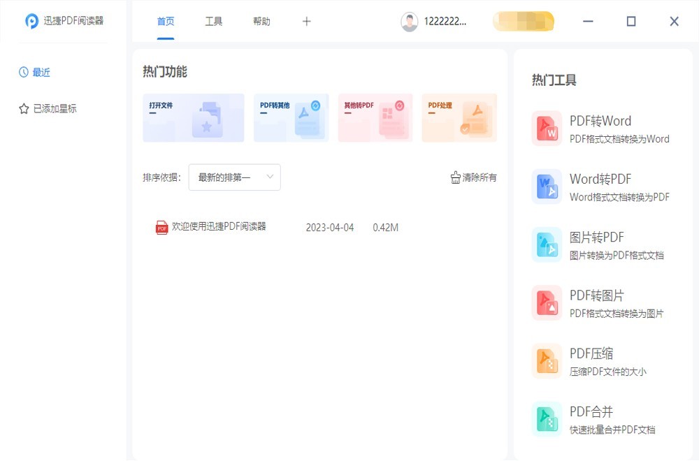Click the 迅捷PDF阅读器 logo icon
The height and width of the screenshot is (461, 699).
(x=31, y=21)
